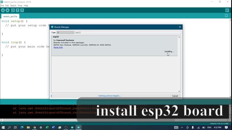Click the battery tray icon
Screen dimensions: 232x130
pyautogui.click(x=204, y=127)
